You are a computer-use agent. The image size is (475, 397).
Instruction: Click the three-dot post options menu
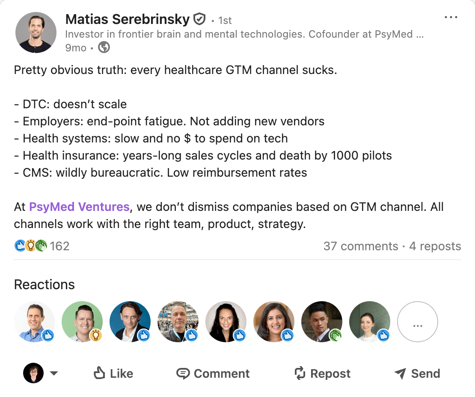pyautogui.click(x=451, y=18)
